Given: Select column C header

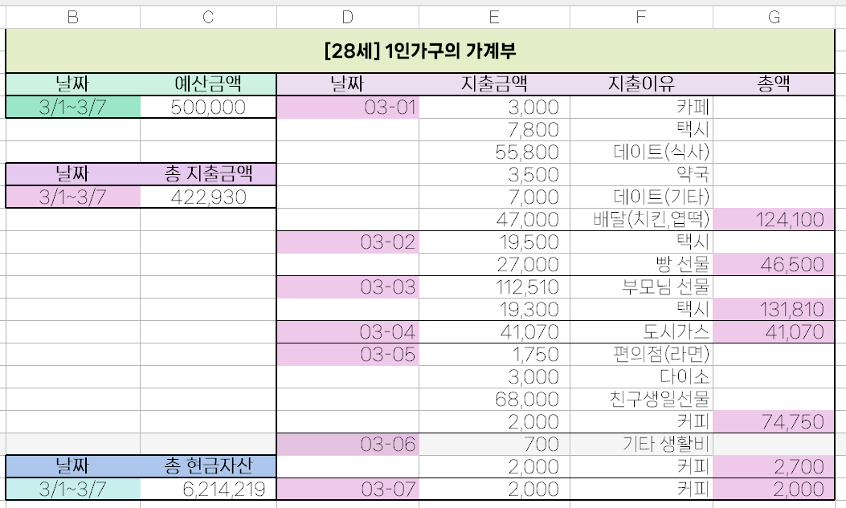Looking at the screenshot, I should point(208,17).
